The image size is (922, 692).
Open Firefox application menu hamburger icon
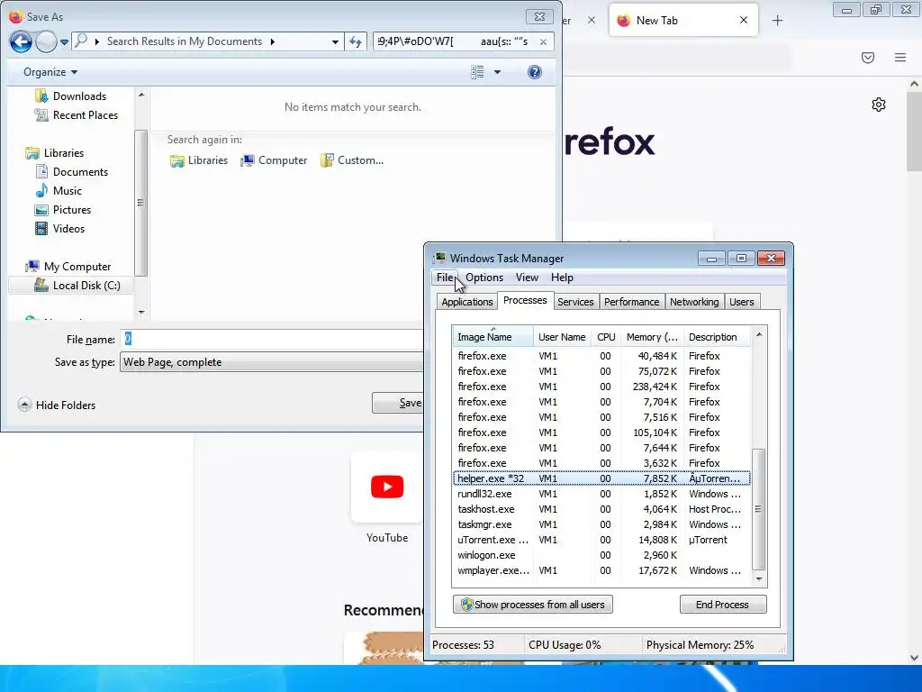900,58
